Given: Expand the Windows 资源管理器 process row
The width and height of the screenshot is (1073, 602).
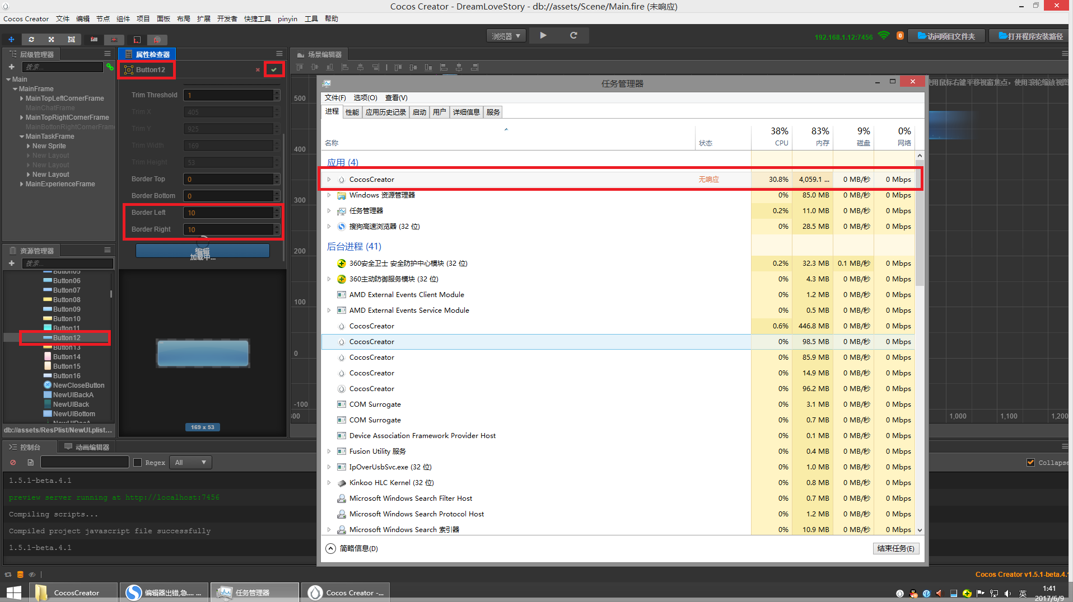Looking at the screenshot, I should click(329, 195).
